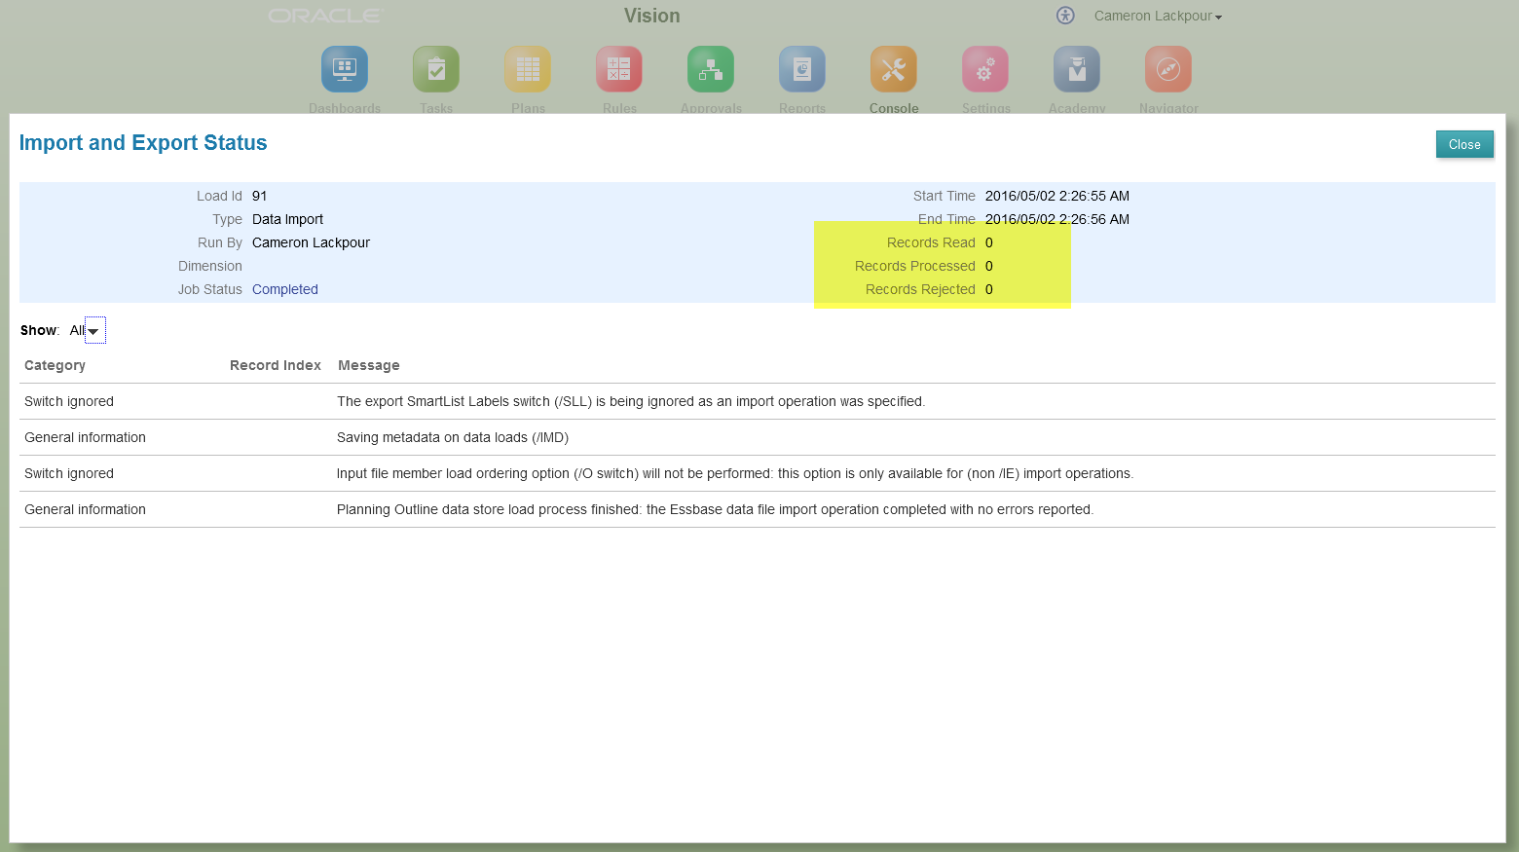Viewport: 1519px width, 852px height.
Task: Click the Oracle logo
Action: tap(325, 16)
